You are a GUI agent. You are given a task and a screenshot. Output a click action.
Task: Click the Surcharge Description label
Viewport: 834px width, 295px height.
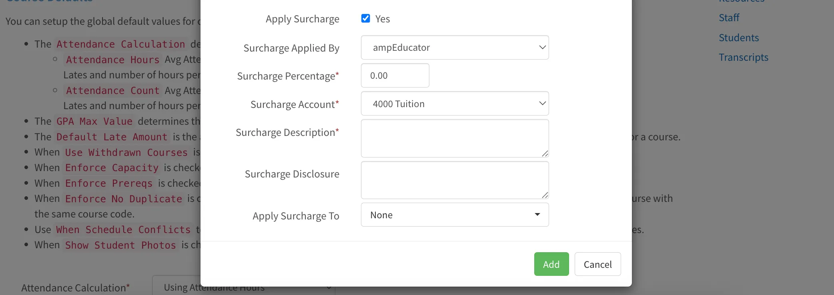(x=287, y=132)
